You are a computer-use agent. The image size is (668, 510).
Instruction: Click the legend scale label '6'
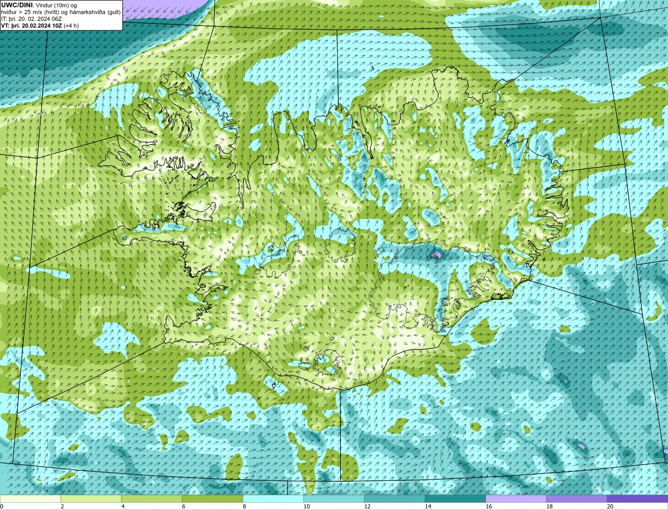point(184,506)
